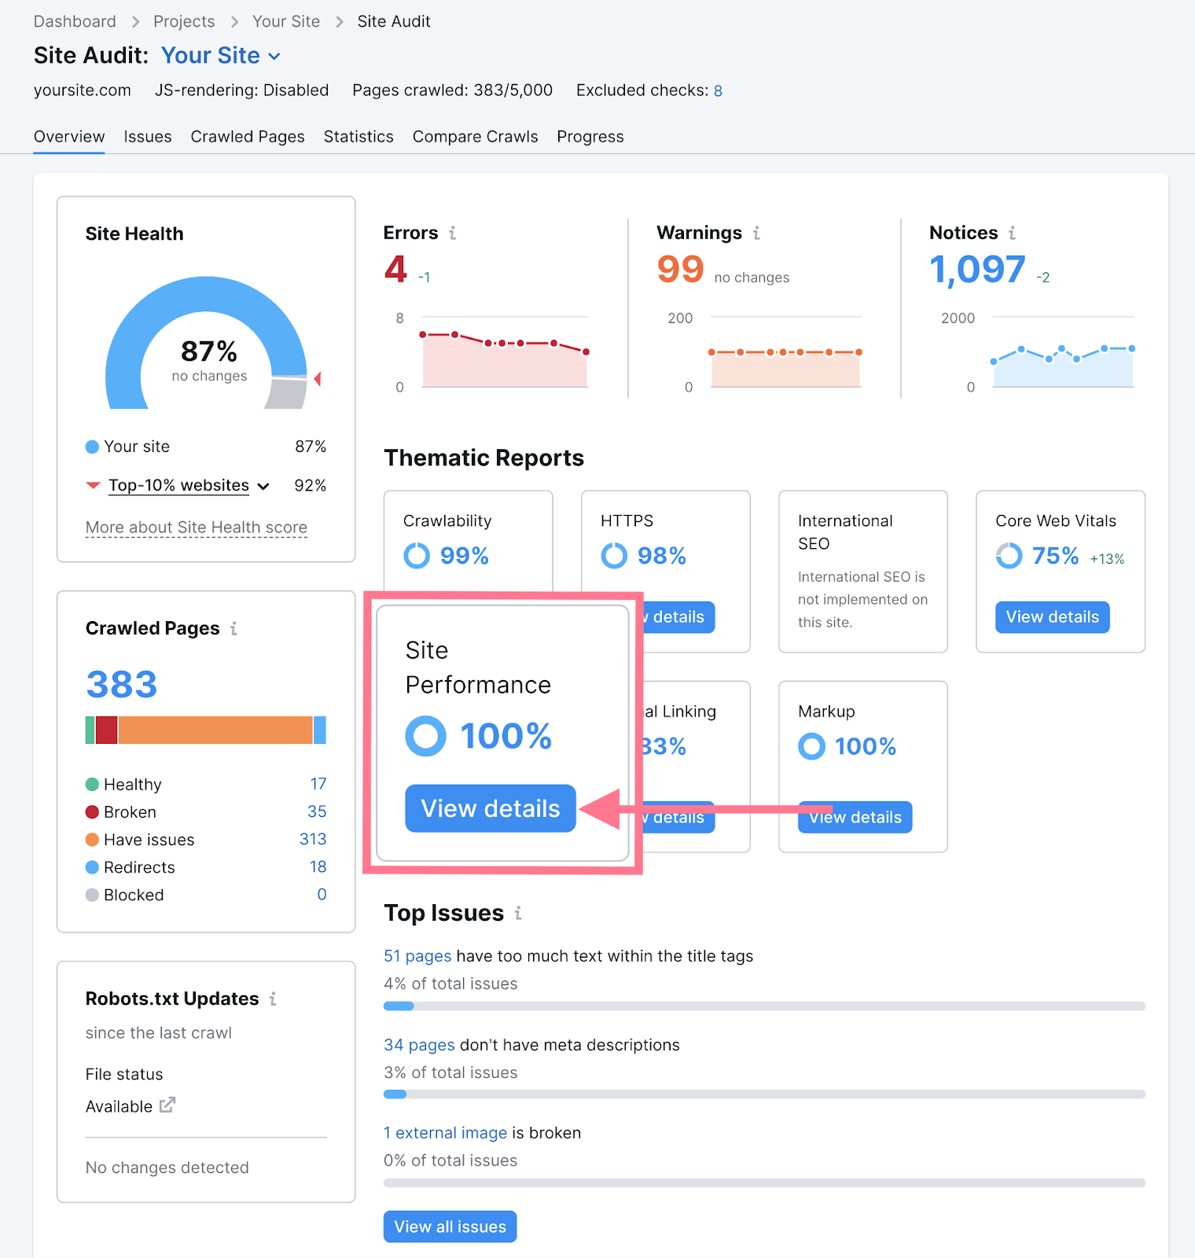Click the meta descriptions issue progress bar
The width and height of the screenshot is (1195, 1258).
click(764, 1094)
